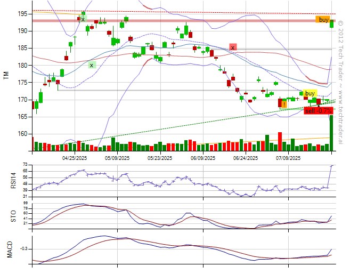Select the 06/09/2025 date label

coord(203,158)
